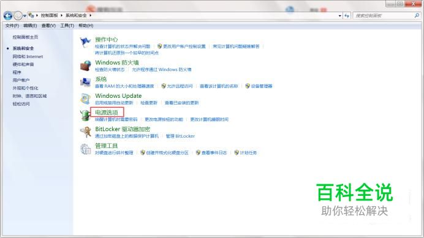
Task: Expand breadcrumb arrow after 系统和安全
Action: click(90, 15)
